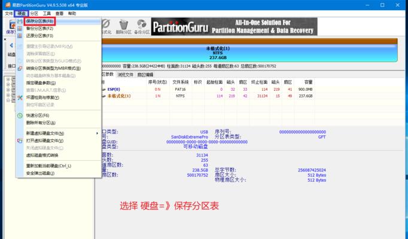Viewport: 408px width, 239px height.
Task: Close the left panel with small x
Action: click(5, 39)
